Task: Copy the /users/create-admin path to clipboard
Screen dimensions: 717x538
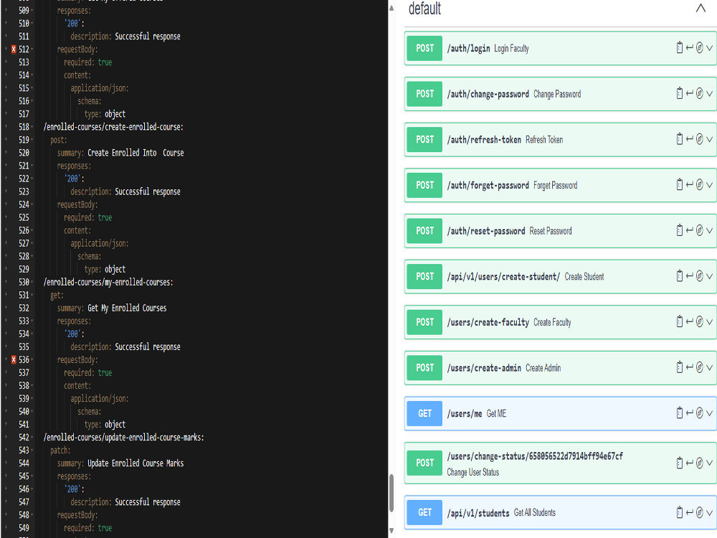Action: point(680,367)
